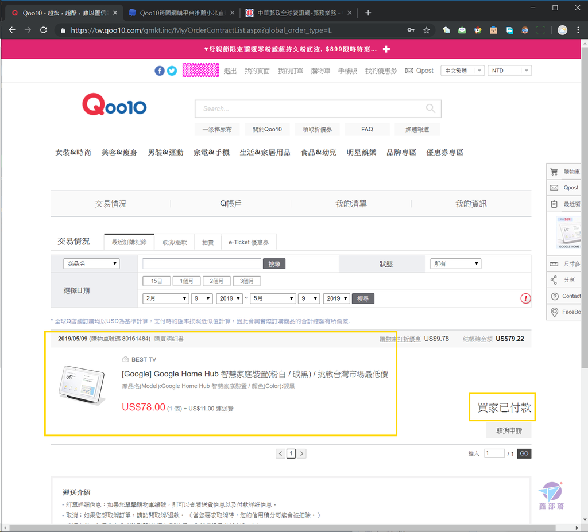Image resolution: width=588 pixels, height=532 pixels.
Task: Click 退出 logout link
Action: tap(230, 71)
